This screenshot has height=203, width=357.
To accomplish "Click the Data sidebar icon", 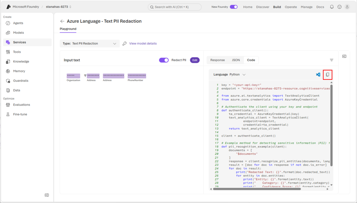I will click(x=8, y=90).
